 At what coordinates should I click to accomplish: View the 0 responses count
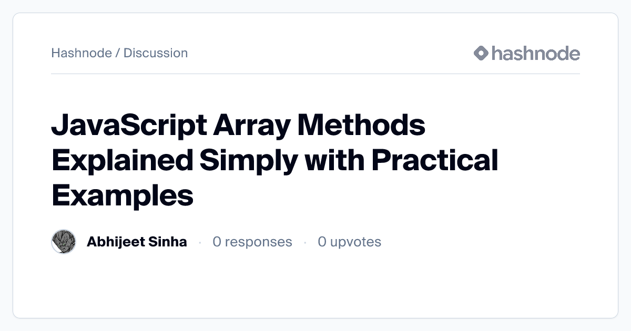[x=252, y=242]
